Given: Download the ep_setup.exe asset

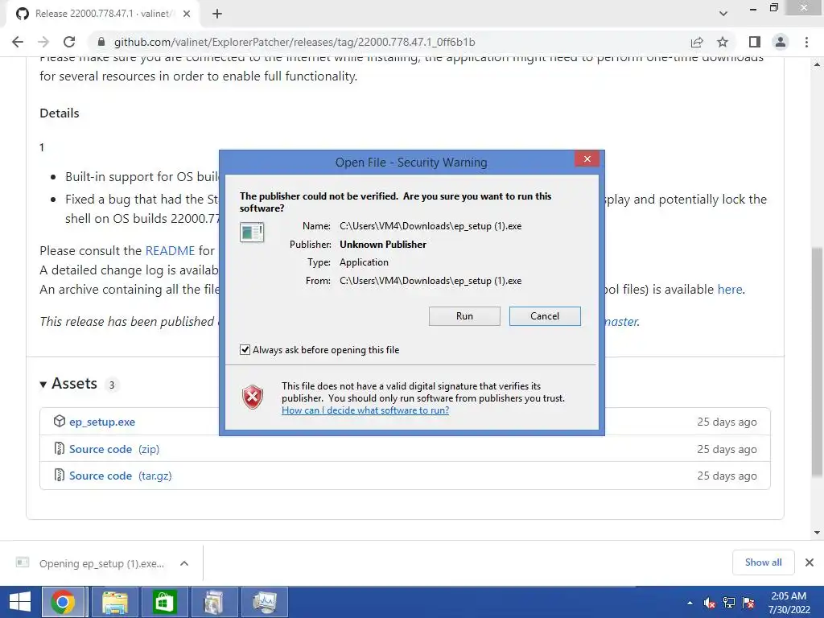Looking at the screenshot, I should [x=102, y=422].
